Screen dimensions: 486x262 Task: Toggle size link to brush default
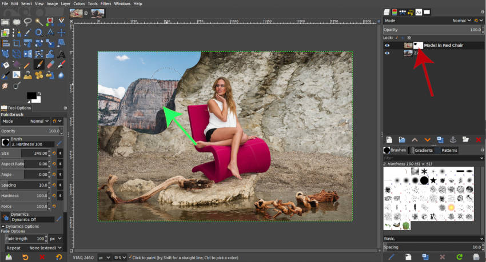click(x=60, y=153)
